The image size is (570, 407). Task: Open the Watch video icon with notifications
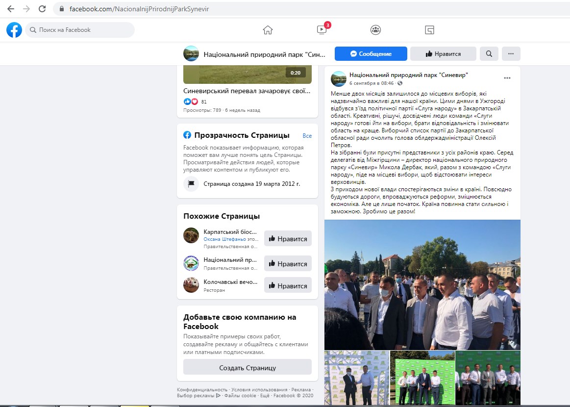[x=322, y=29]
